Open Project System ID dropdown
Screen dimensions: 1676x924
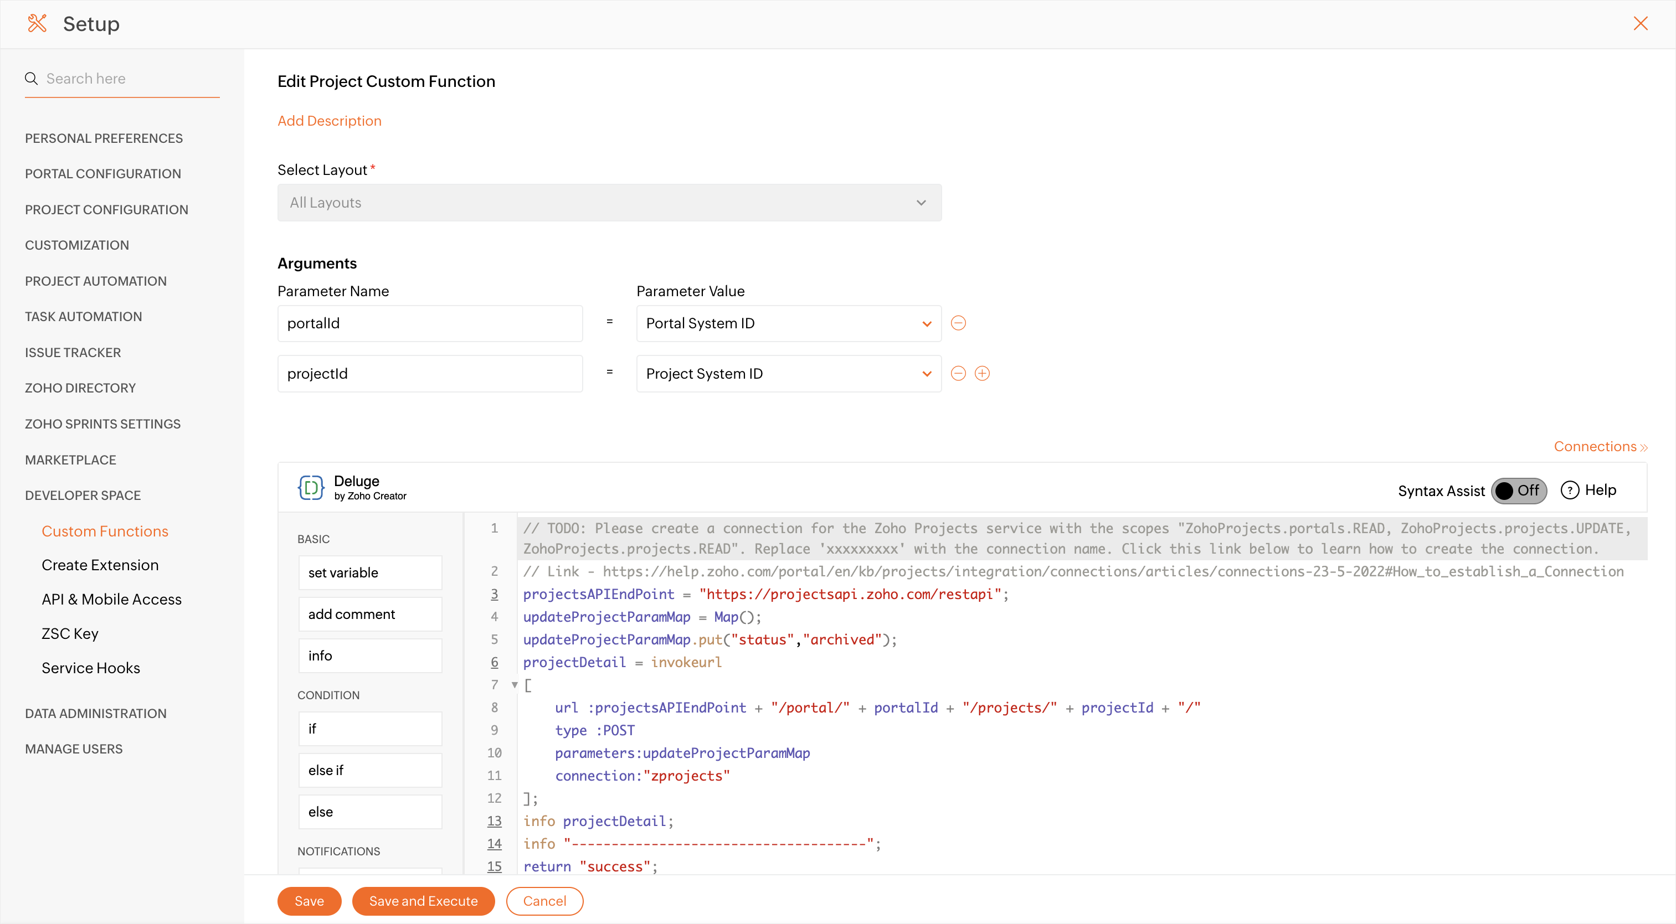[789, 373]
